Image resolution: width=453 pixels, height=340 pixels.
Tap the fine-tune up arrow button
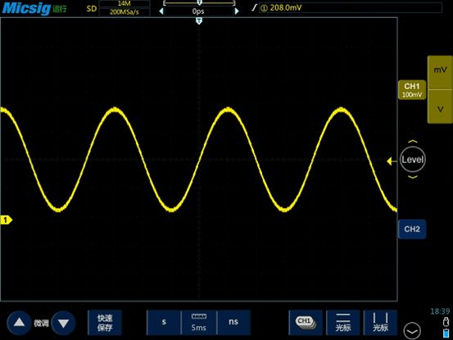tap(19, 323)
